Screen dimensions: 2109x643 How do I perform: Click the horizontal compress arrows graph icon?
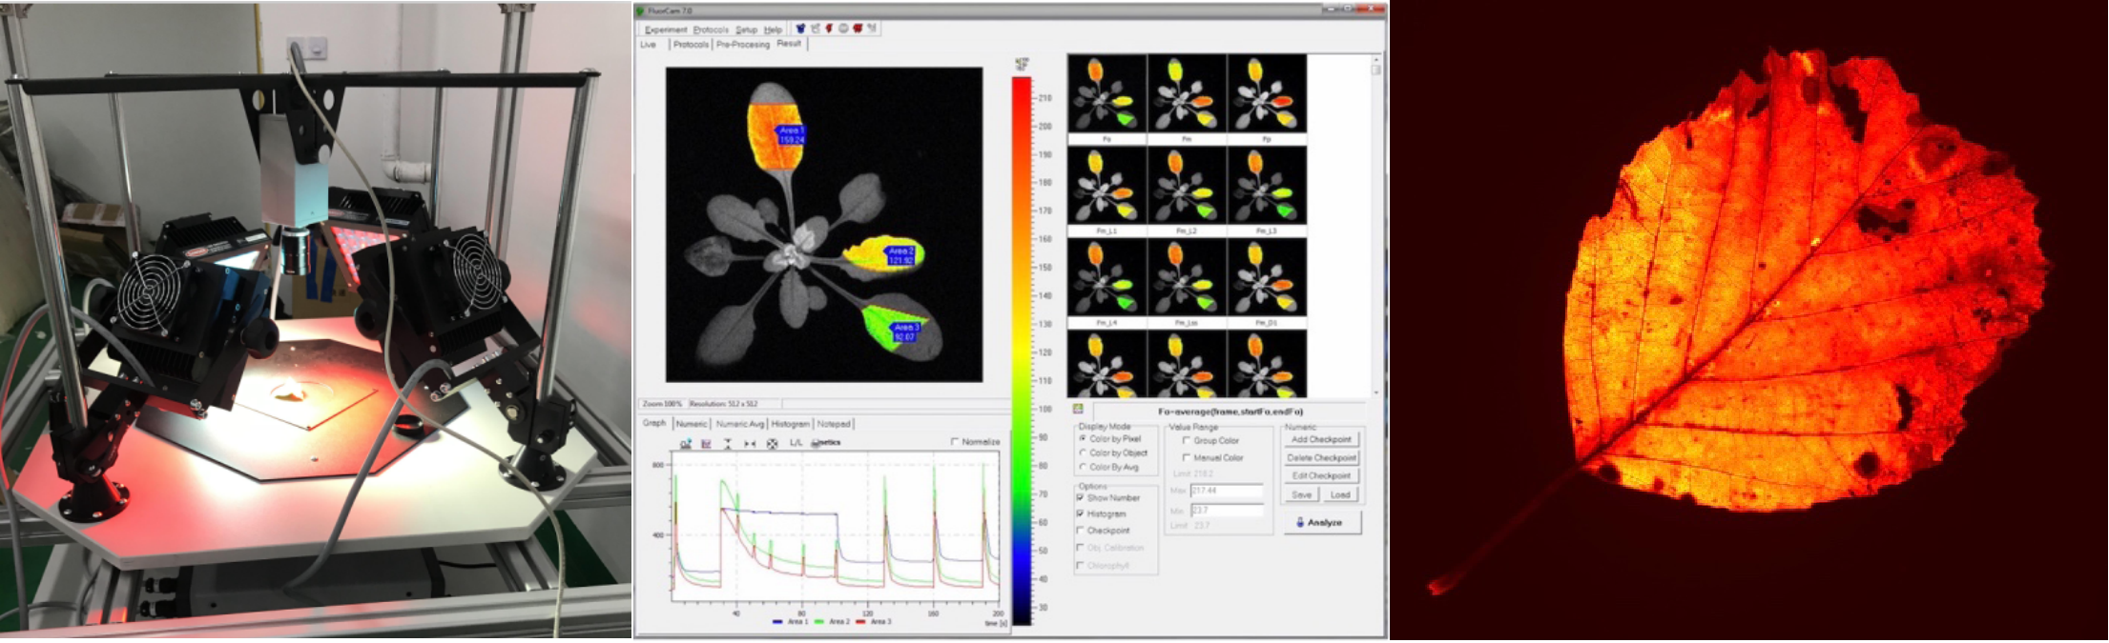click(750, 443)
